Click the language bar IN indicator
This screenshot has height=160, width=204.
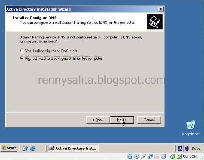[180, 148]
